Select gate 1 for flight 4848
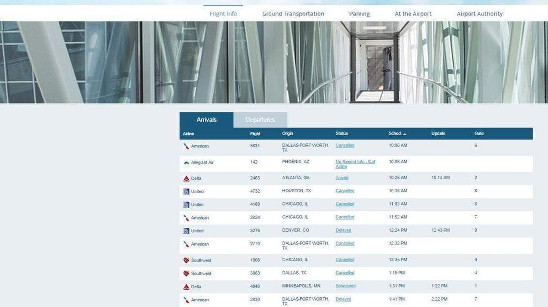 point(475,286)
